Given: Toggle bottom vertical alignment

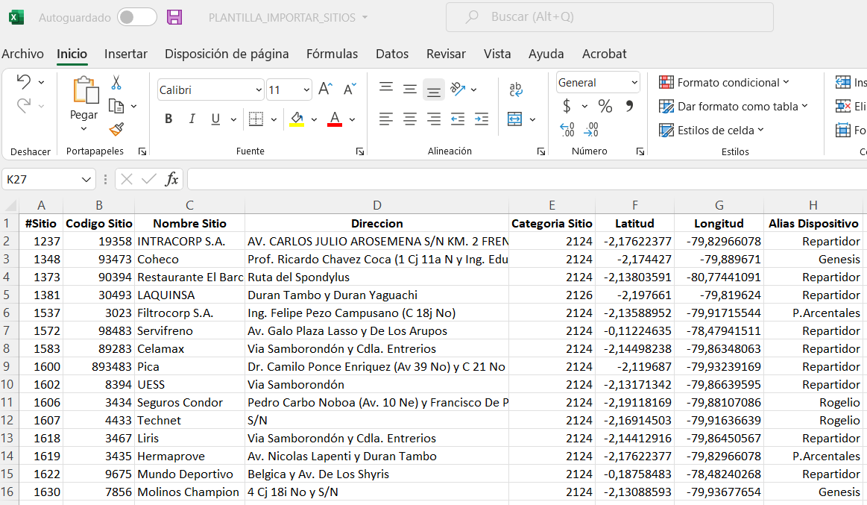Looking at the screenshot, I should (x=434, y=90).
